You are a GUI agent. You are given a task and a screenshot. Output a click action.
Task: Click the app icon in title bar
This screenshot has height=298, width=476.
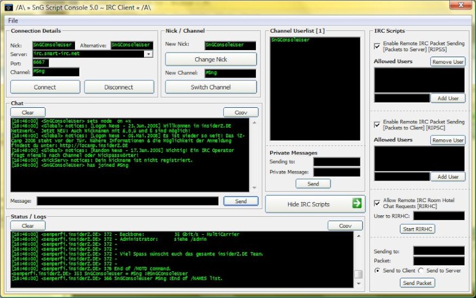point(8,7)
